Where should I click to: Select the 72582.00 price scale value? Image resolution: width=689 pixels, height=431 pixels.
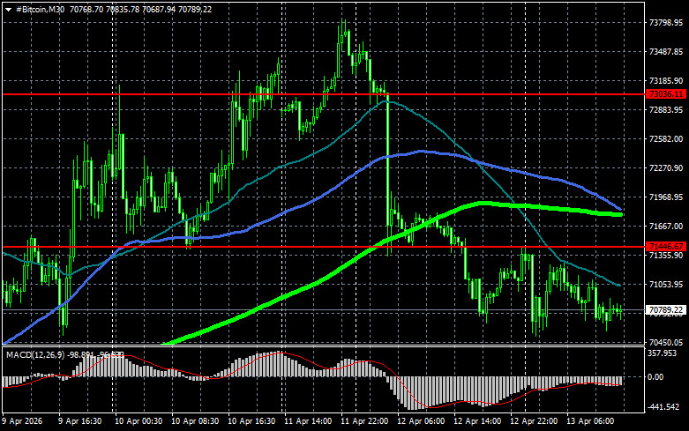666,139
